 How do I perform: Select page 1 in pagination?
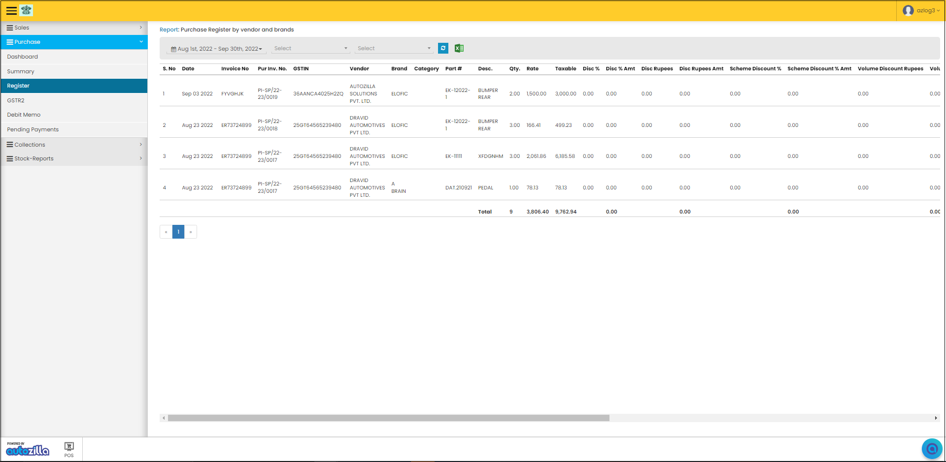point(178,232)
